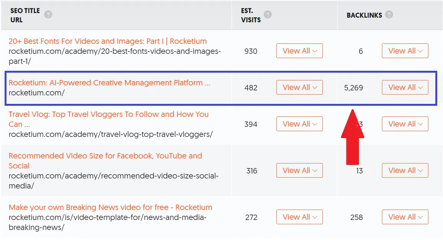This screenshot has width=443, height=240.
Task: Click help icon beside Backlinks header
Action: click(389, 15)
